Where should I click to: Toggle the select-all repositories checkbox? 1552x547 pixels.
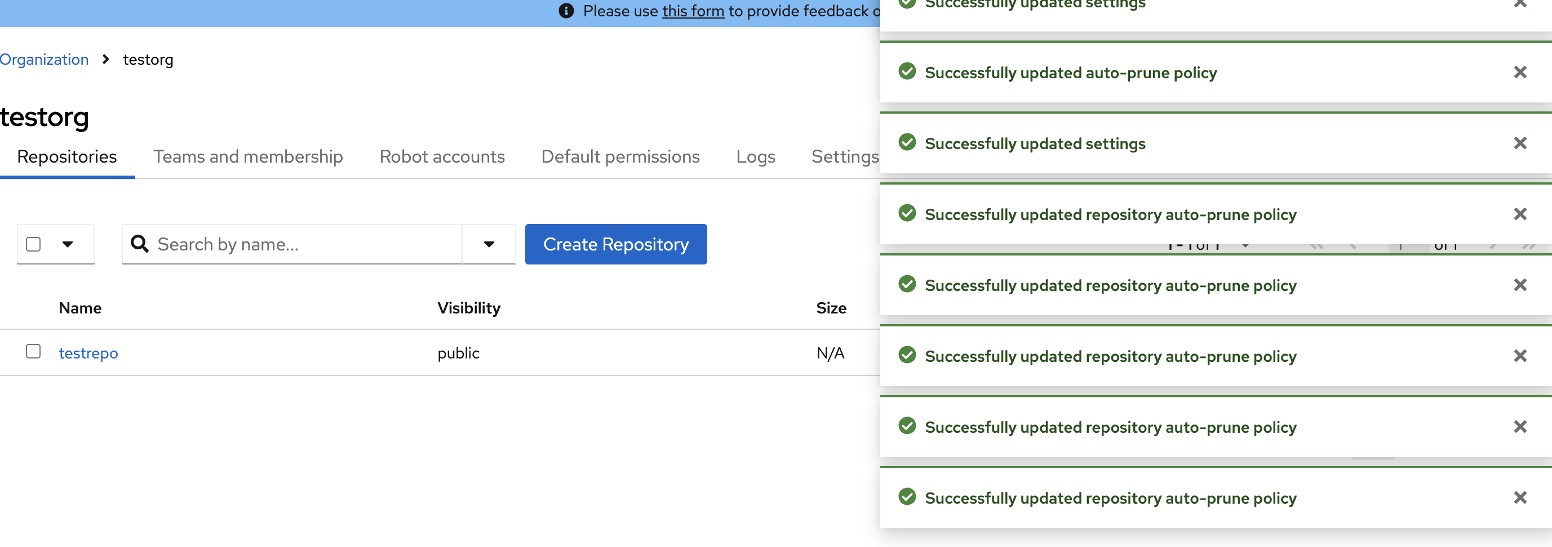click(34, 244)
